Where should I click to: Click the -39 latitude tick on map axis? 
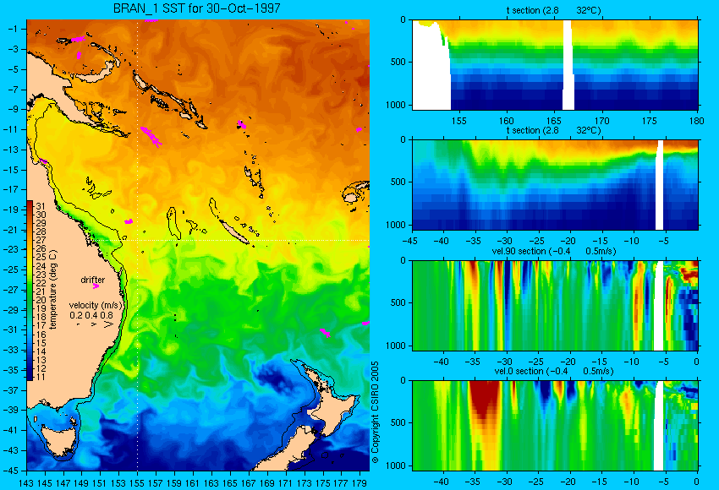click(x=10, y=410)
